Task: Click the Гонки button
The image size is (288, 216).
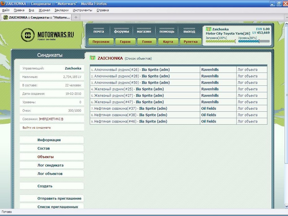Action: click(147, 42)
